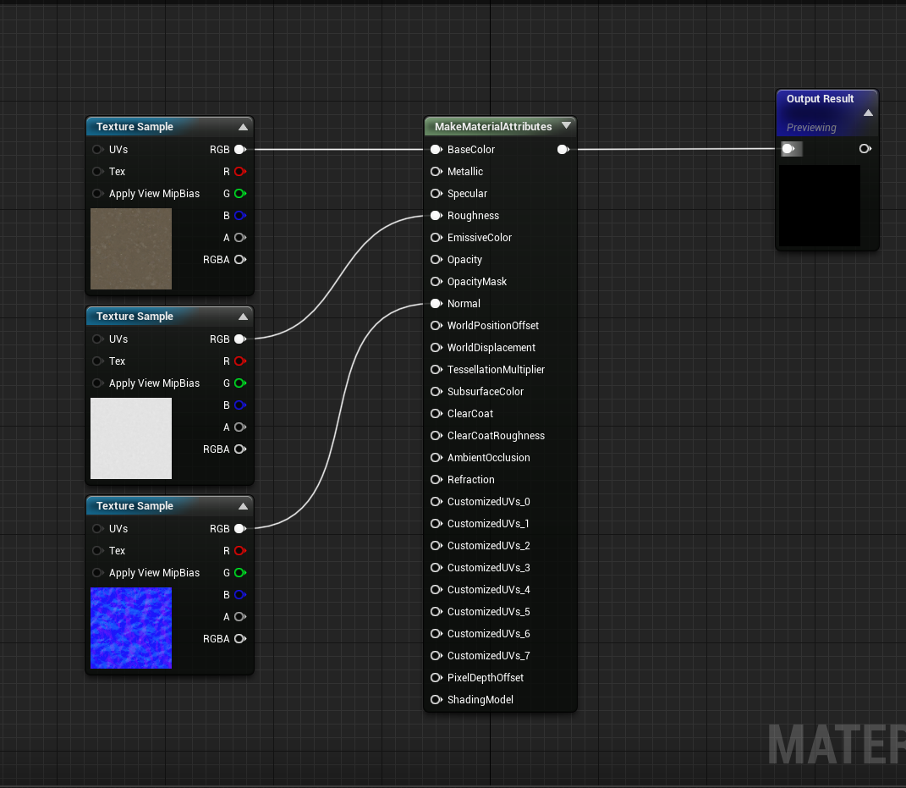Click the EmissiveColor input pin on MakeMaterialAttributes
This screenshot has height=788, width=906.
(436, 237)
